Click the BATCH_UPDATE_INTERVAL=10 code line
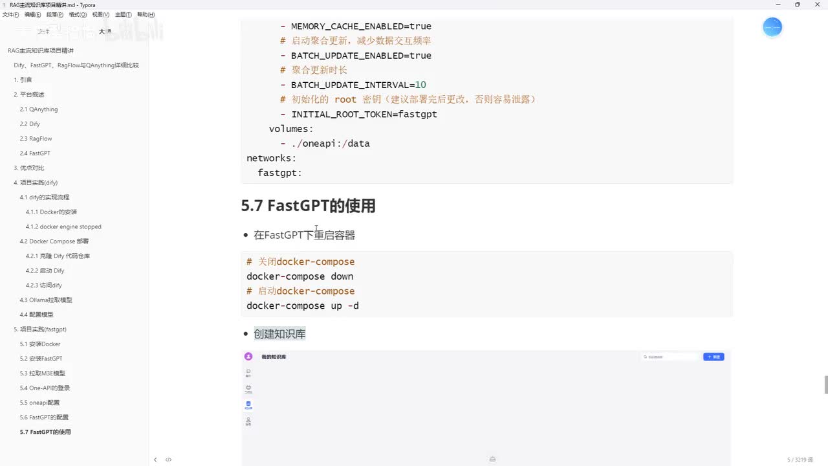This screenshot has height=466, width=828. [x=358, y=85]
